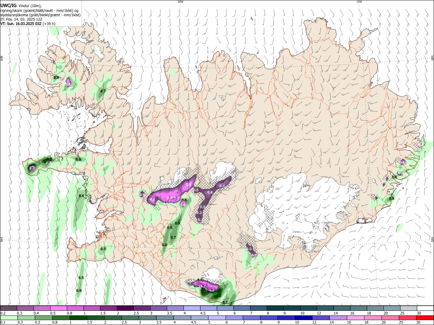Pick the palest green rain swatch from 0.1 to 0.3

pos(9,318)
